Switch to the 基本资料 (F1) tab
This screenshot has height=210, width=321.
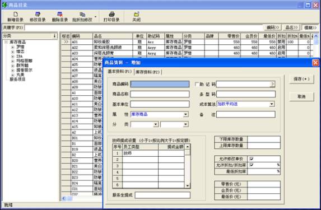tap(120, 72)
